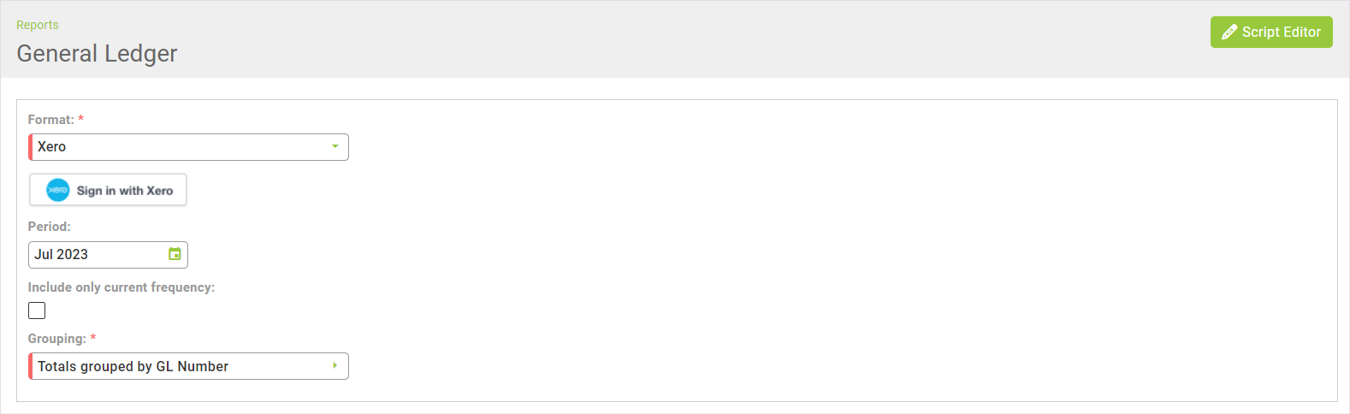Viewport: 1350px width, 414px height.
Task: Open the Period calendar picker icon
Action: pyautogui.click(x=175, y=254)
